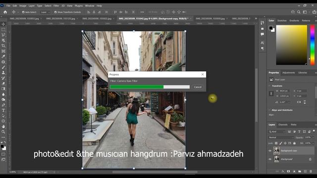Open the Opacity dropdown arrow
The width and height of the screenshot is (317, 178).
pyautogui.click(x=314, y=137)
